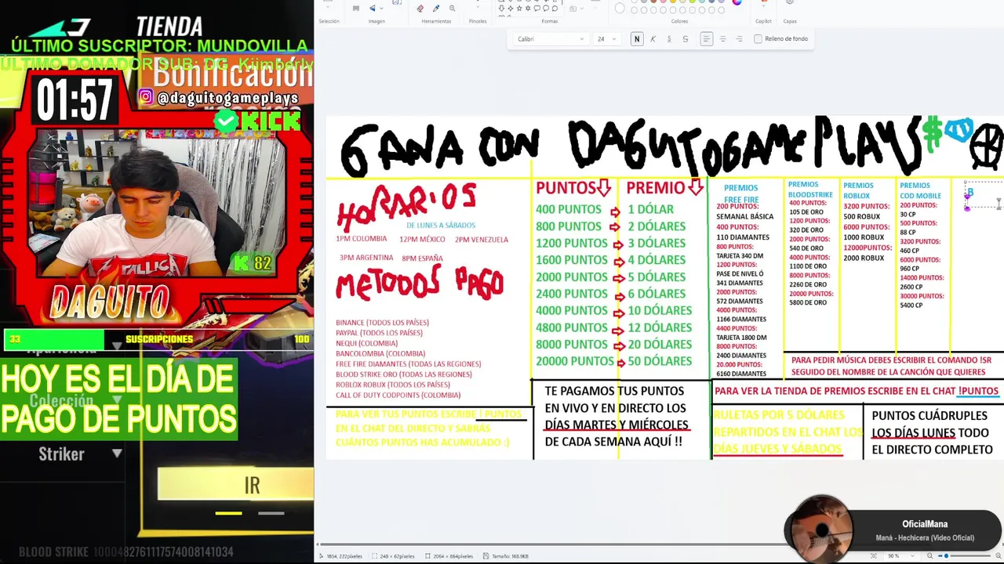Toggle strikethrough formatting

[x=686, y=38]
